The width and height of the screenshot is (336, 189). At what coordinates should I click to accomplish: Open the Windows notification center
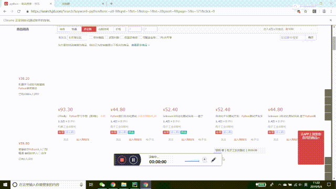329,184
